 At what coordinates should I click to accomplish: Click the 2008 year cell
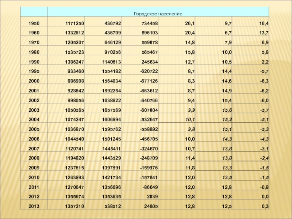[x=34, y=159]
